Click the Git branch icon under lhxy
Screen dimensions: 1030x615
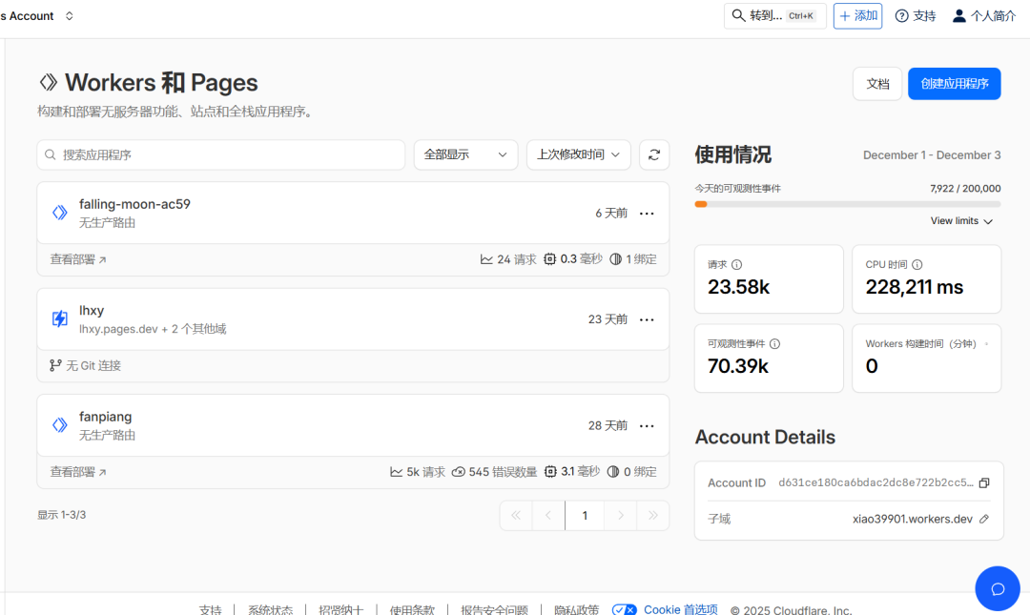click(x=55, y=365)
